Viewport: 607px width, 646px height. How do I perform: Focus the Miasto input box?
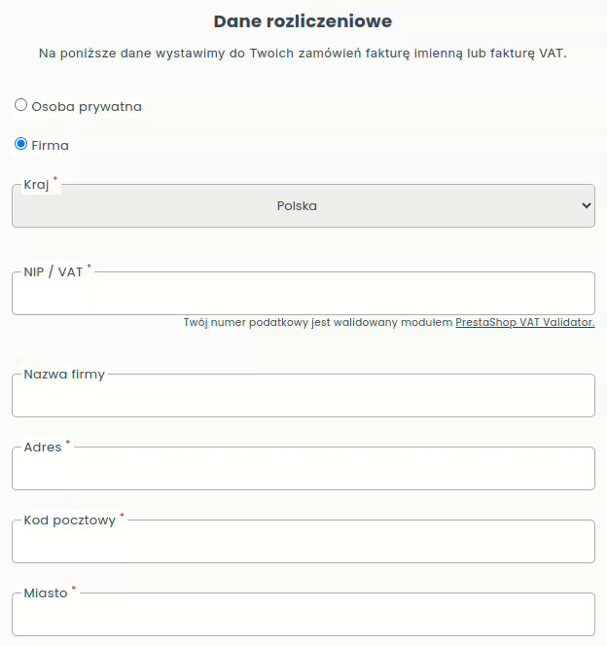click(x=303, y=616)
